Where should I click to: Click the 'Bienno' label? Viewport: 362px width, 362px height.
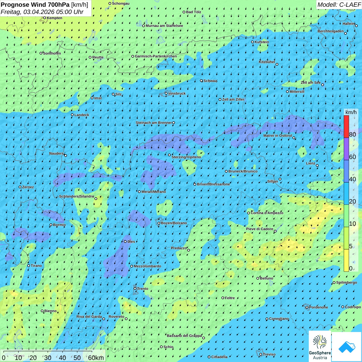pos(50,311)
